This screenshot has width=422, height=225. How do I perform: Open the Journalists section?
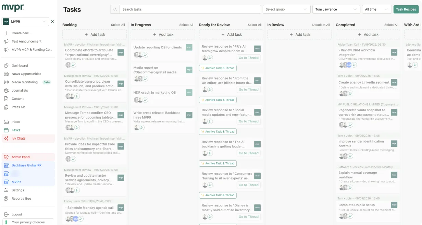20,91
